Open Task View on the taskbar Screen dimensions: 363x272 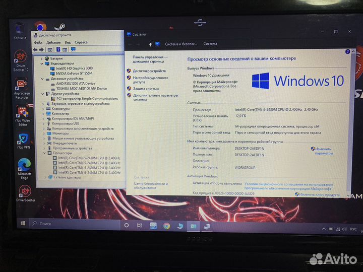pyautogui.click(x=139, y=225)
